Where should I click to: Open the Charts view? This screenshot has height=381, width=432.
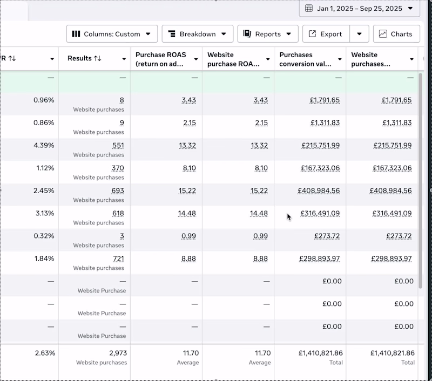(x=396, y=34)
